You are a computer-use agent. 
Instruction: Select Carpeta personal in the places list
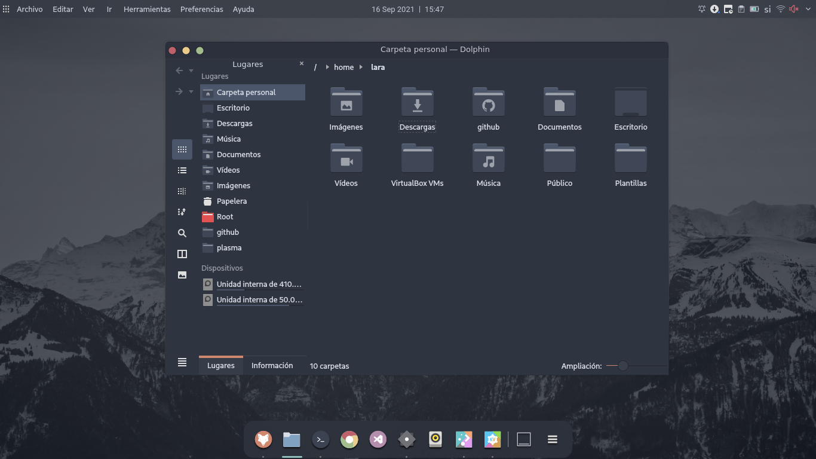pos(253,92)
